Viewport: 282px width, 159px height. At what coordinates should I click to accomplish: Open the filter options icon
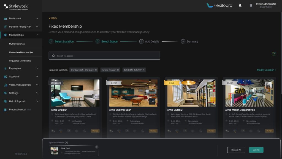pyautogui.click(x=274, y=54)
